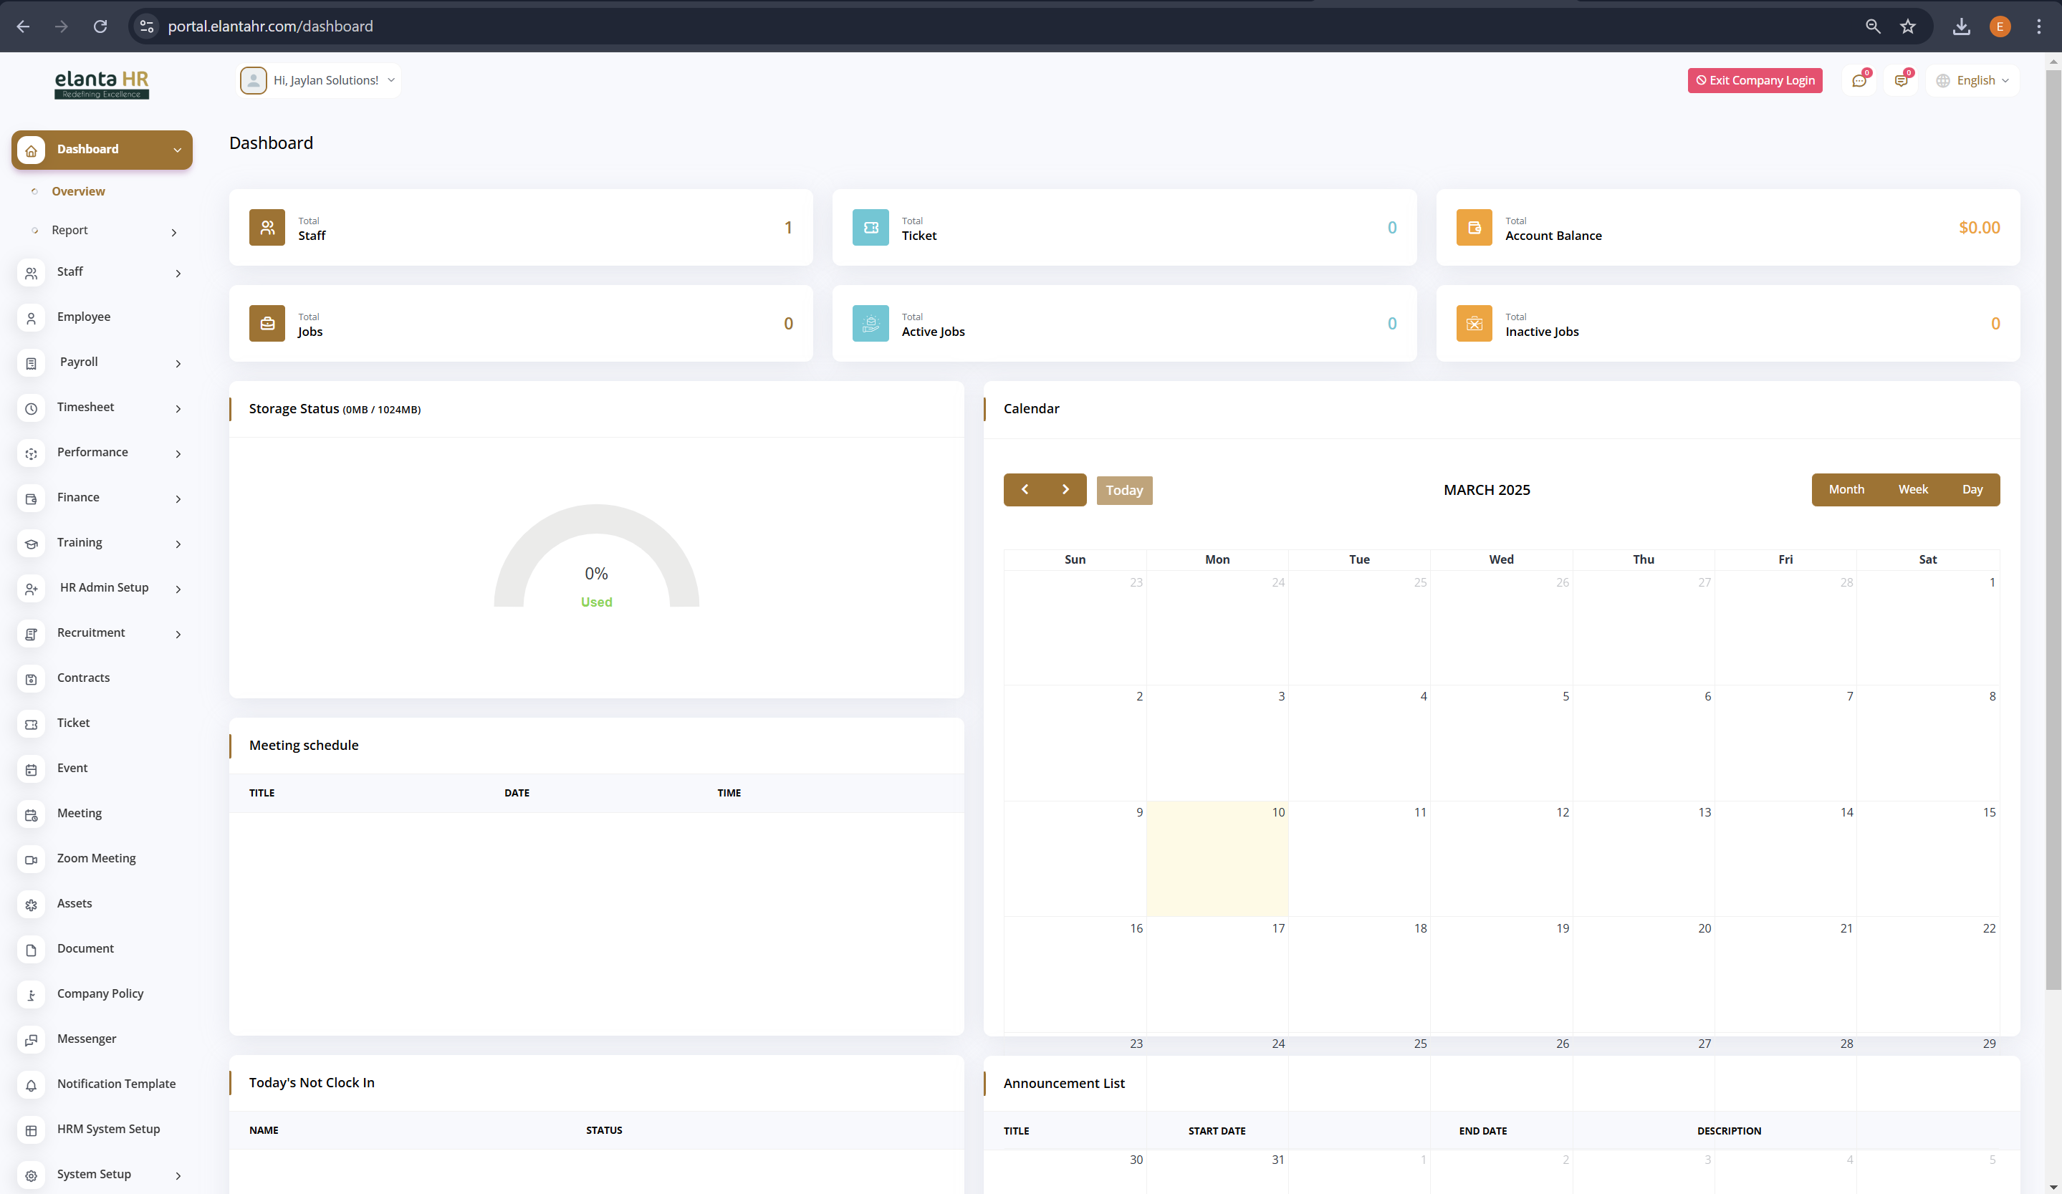Open the notifications icon beside language selector
This screenshot has width=2062, height=1194.
1900,80
